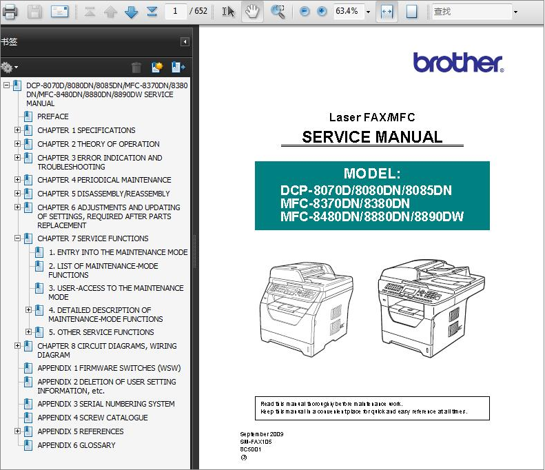545x470 pixels.
Task: Go to previous page up arrow
Action: (110, 12)
